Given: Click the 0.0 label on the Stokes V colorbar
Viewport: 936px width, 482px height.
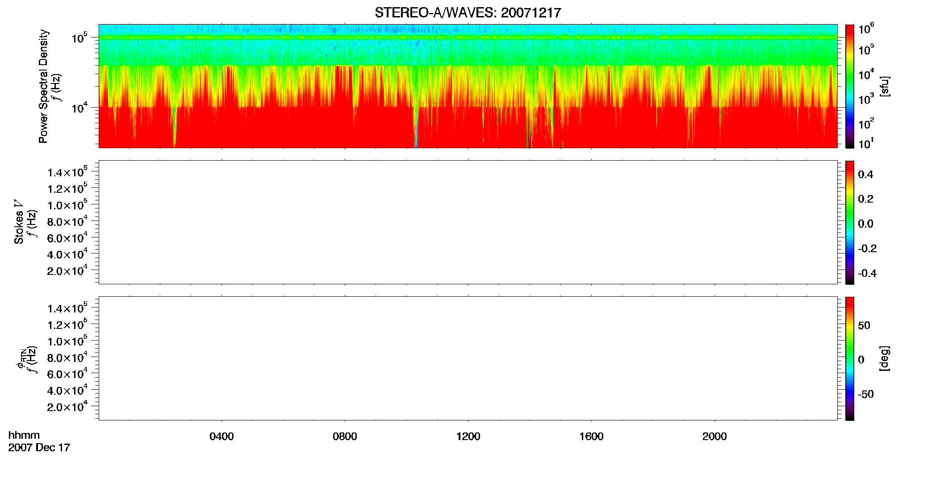Looking at the screenshot, I should [865, 224].
